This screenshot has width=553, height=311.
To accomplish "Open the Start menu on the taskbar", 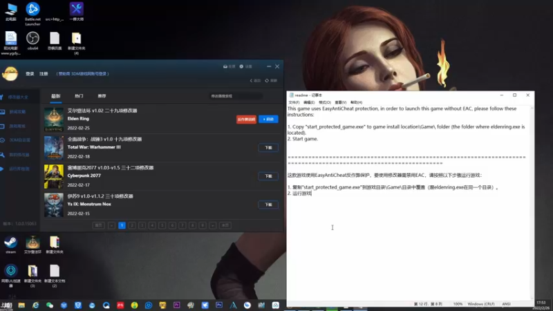I will [7, 305].
